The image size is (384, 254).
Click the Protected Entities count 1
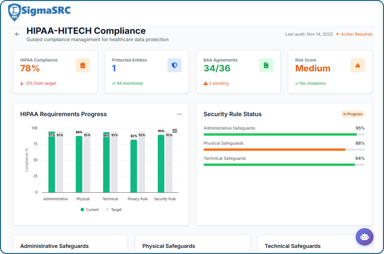(114, 68)
